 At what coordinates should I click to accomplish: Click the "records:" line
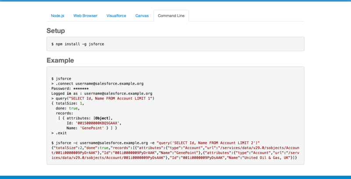[x=64, y=113]
